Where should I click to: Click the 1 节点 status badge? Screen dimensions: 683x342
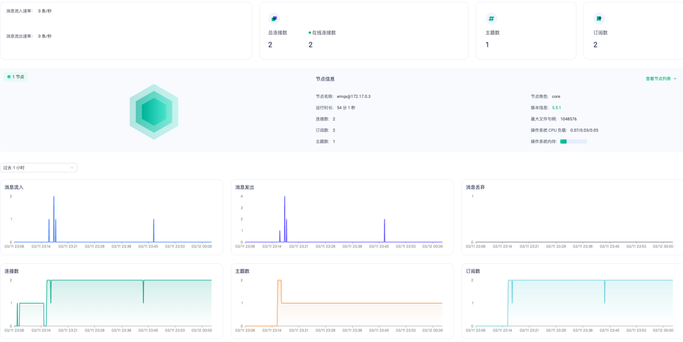coord(16,77)
